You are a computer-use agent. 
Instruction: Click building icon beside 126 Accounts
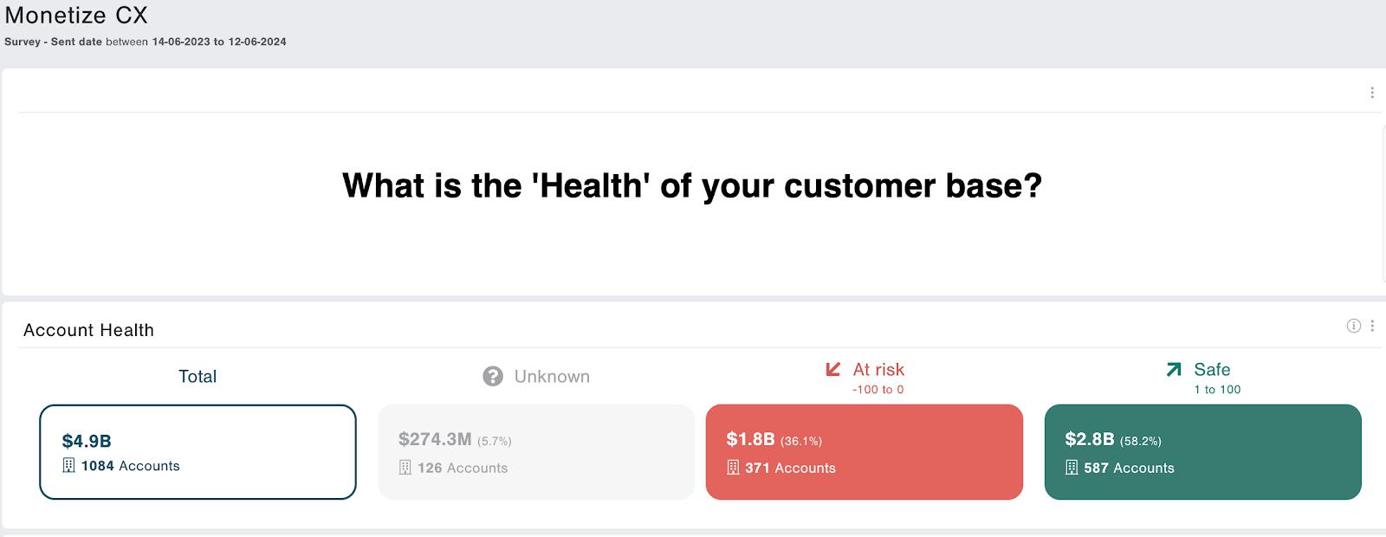coord(405,468)
